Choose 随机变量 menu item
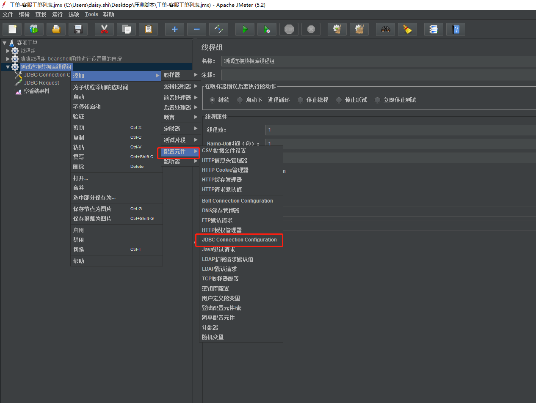Screen dimensions: 536x403 (x=241, y=337)
